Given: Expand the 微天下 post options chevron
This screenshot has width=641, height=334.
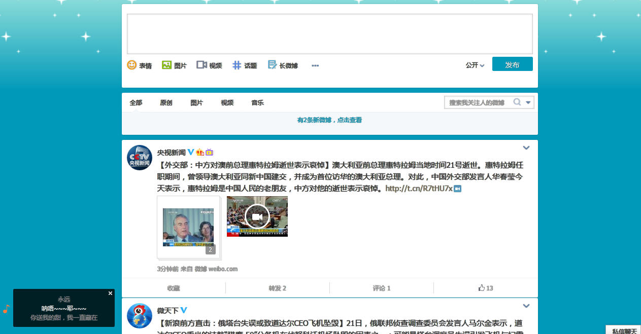Looking at the screenshot, I should pos(526,306).
